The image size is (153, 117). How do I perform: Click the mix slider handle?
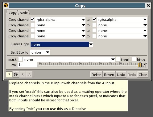tap(140, 65)
